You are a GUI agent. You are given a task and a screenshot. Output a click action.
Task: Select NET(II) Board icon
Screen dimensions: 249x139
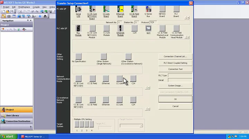point(162,9)
